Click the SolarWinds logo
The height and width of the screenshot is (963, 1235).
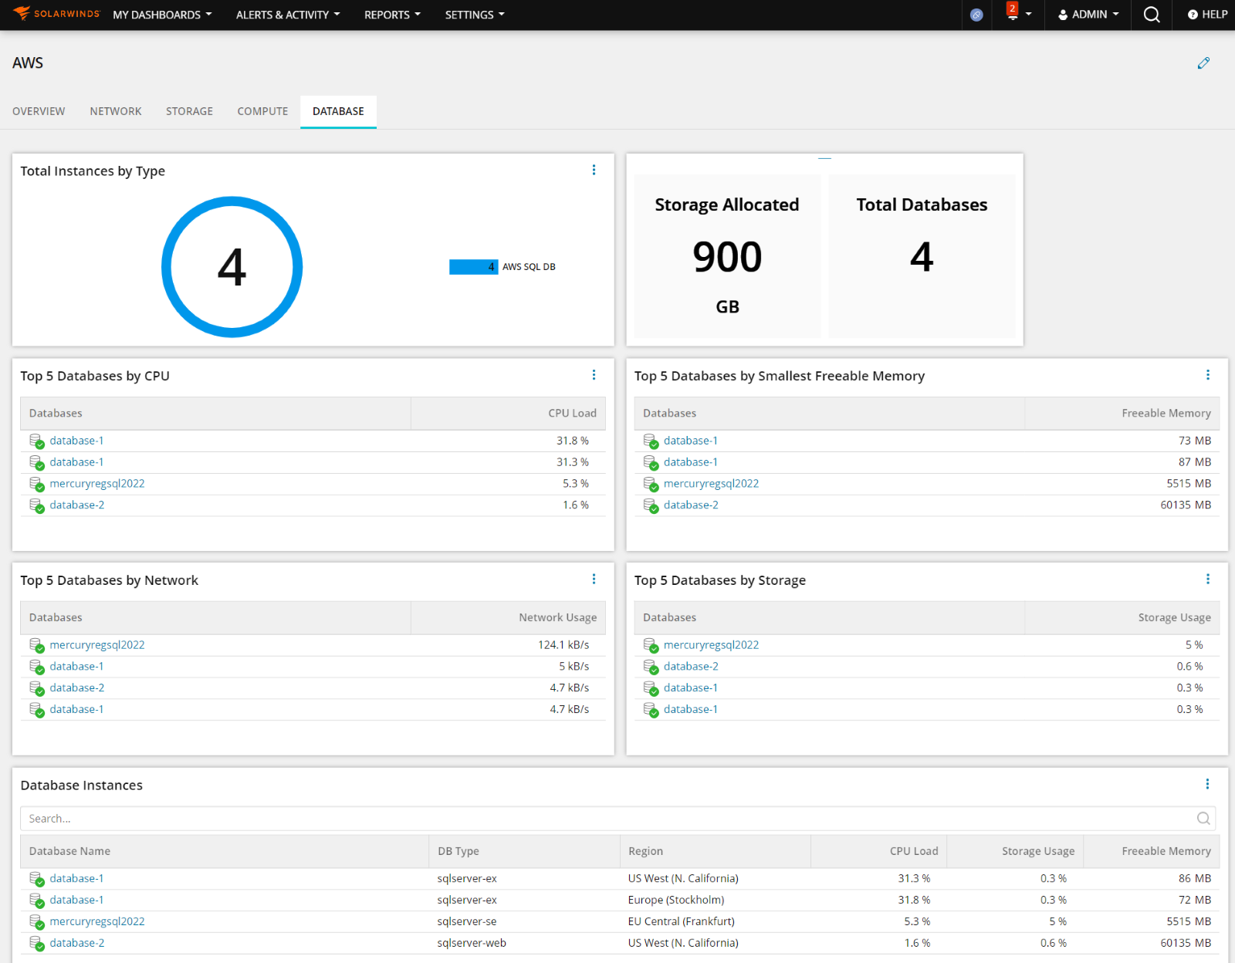coord(56,14)
